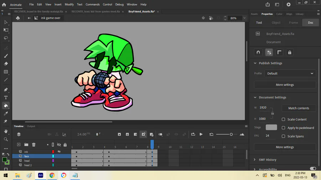Click More settings under Document Settings
Image resolution: width=321 pixels, height=180 pixels.
[285, 147]
